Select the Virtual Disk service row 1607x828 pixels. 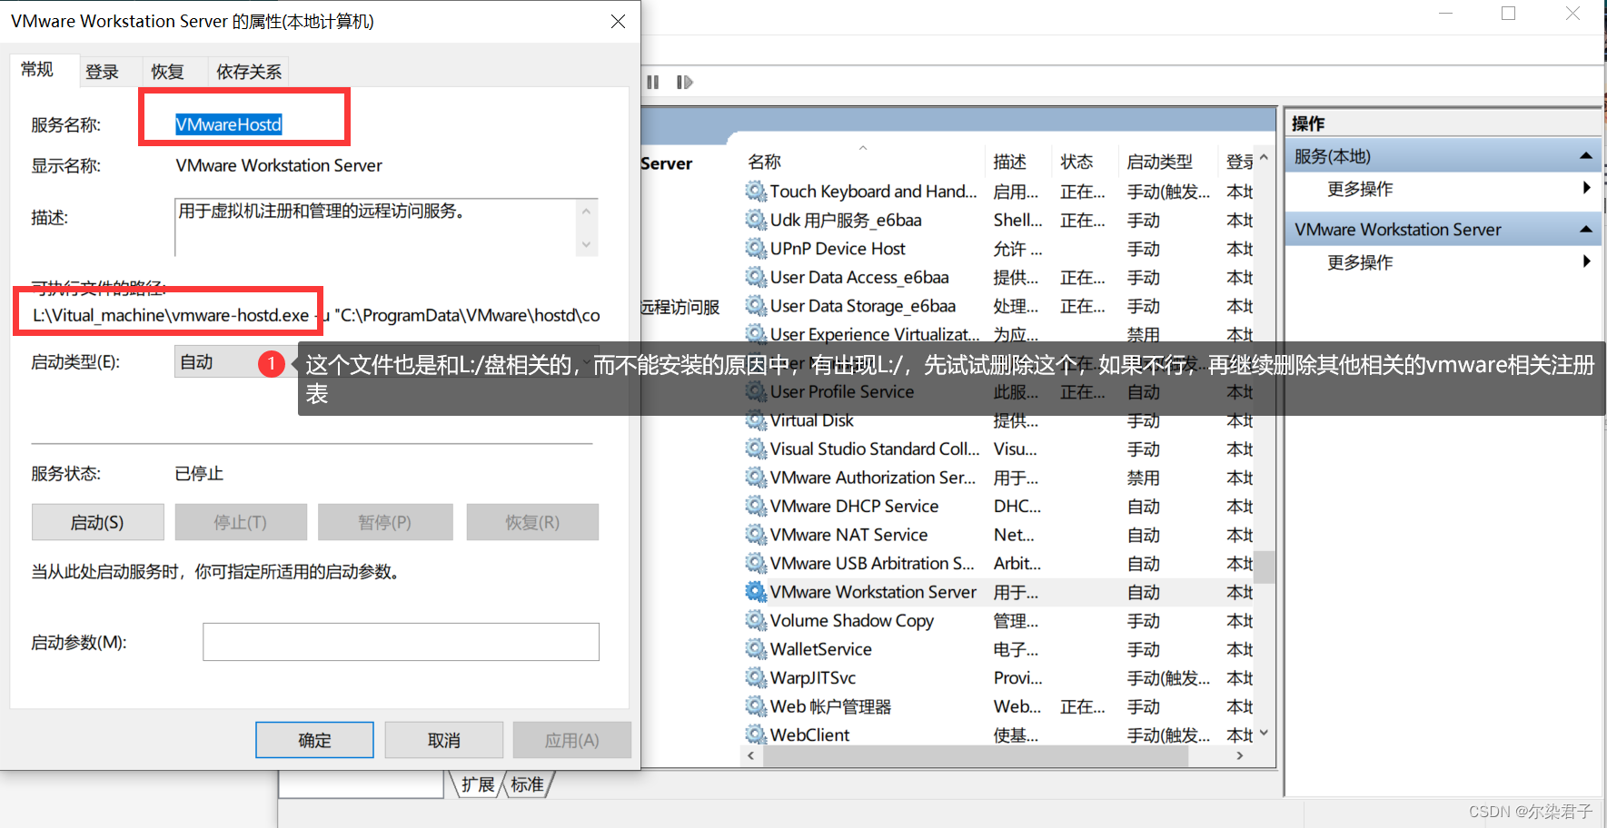click(x=997, y=420)
